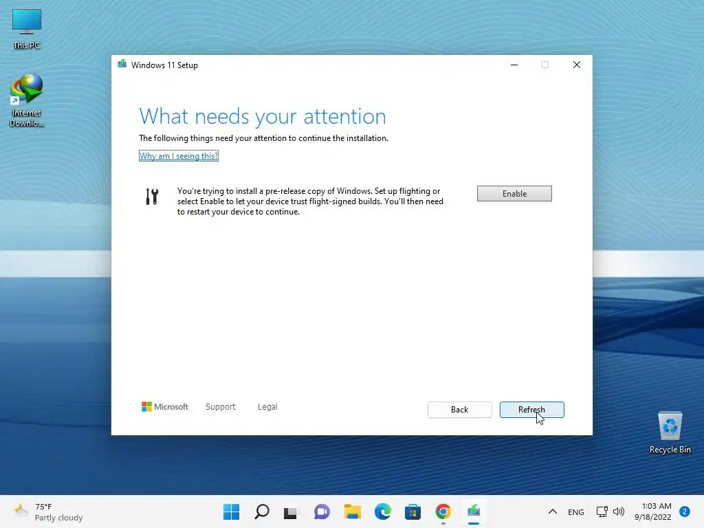Open Microsoft Store from the taskbar
Viewport: 704px width, 528px height.
pos(412,511)
